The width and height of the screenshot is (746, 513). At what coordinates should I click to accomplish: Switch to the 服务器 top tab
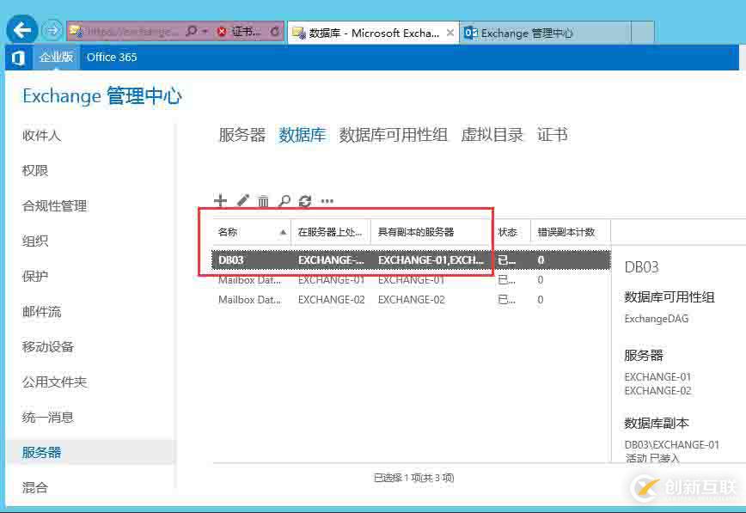242,135
